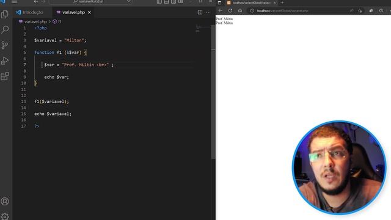Screen dimensions: 391x220
Task: Click first Prof. Milton output line in browser
Action: click(x=224, y=19)
